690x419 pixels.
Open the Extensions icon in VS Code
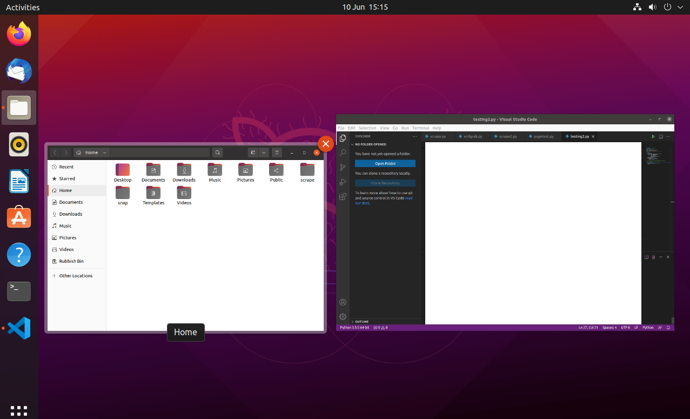tap(343, 196)
